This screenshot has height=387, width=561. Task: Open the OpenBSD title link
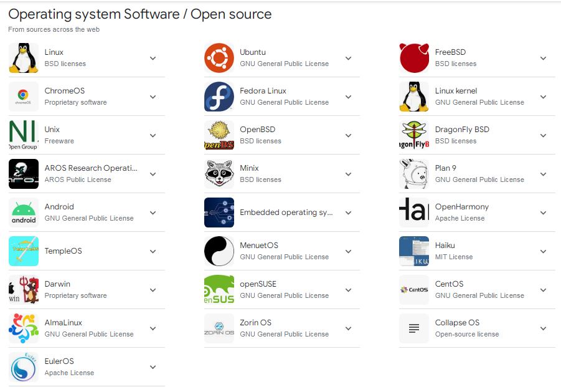(x=257, y=129)
